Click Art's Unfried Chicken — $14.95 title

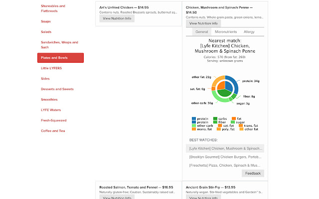(x=124, y=7)
